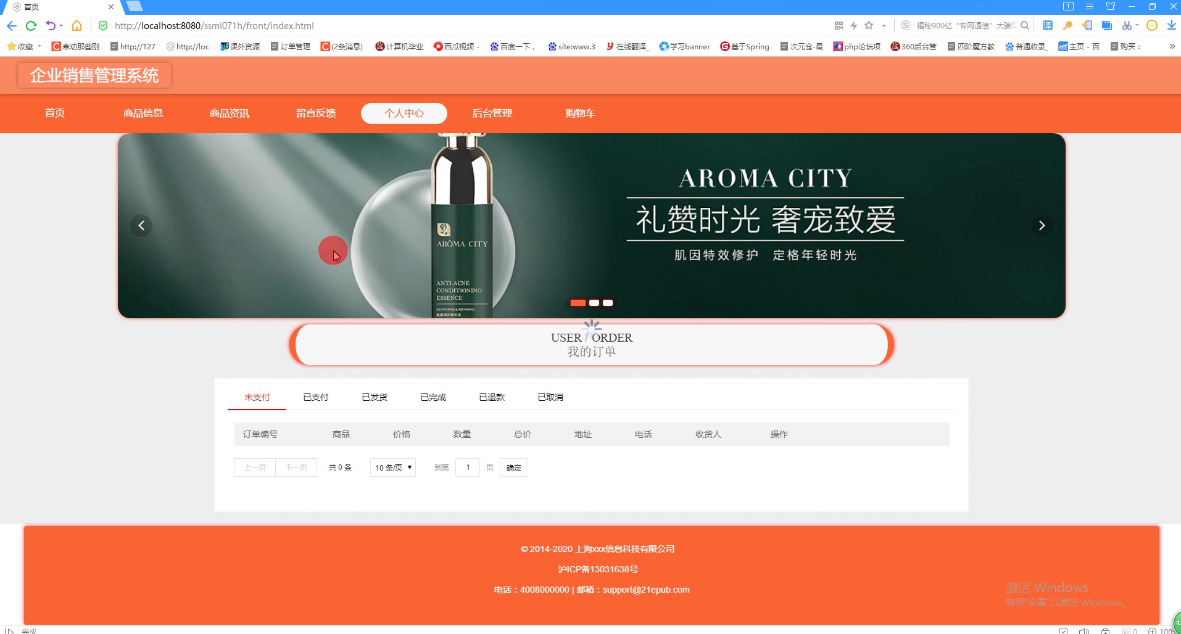The width and height of the screenshot is (1181, 634).
Task: Expand the scissors tool dropdown arrow
Action: 1137,26
